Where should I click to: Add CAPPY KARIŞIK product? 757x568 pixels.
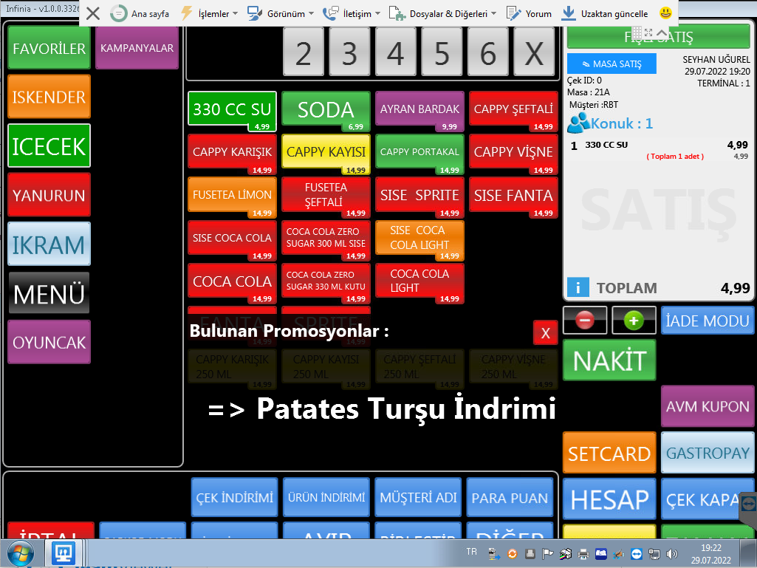(232, 154)
